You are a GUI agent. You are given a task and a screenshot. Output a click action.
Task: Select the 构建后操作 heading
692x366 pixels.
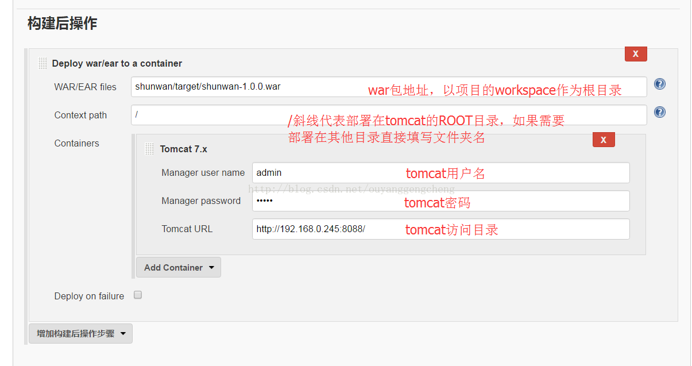62,24
